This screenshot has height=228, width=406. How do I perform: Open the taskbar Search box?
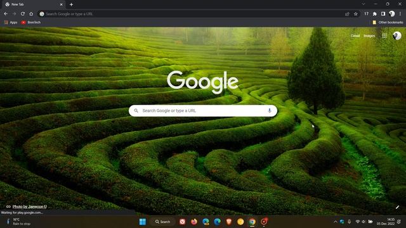[x=162, y=222]
